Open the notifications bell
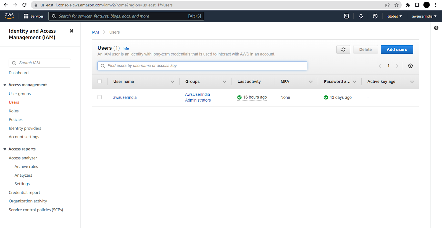442x228 pixels. (x=361, y=16)
